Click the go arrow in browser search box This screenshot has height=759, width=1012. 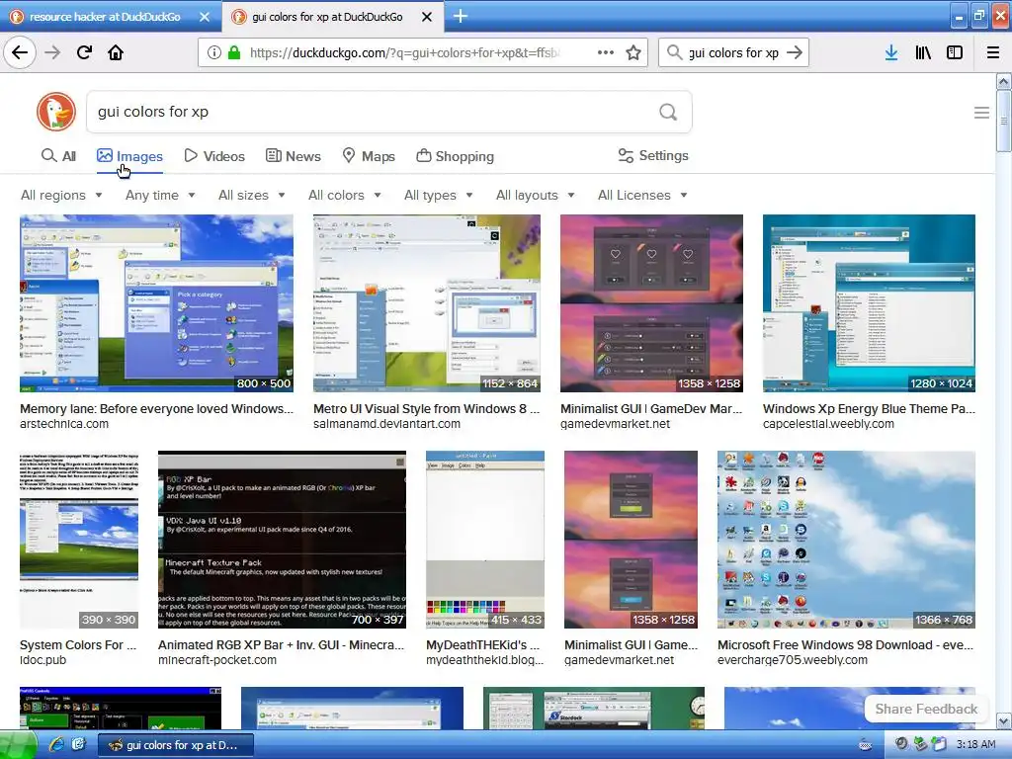[x=795, y=52]
